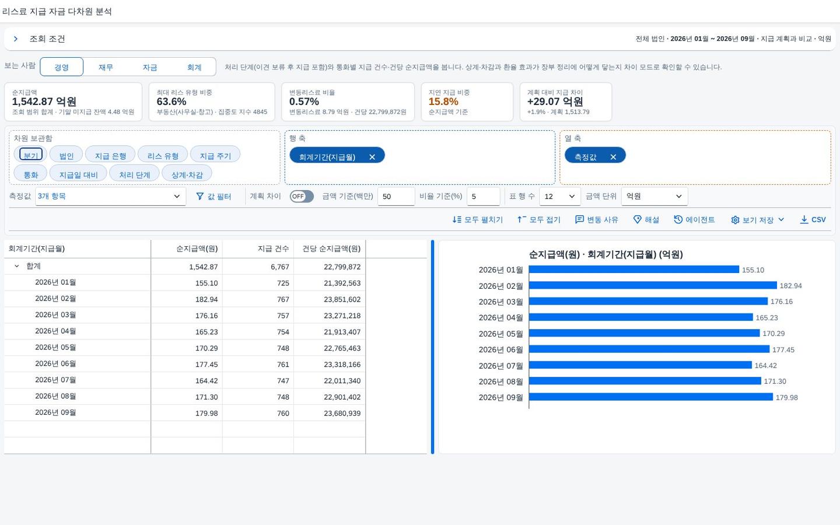Click the 순지급액(원) column header

[187, 249]
